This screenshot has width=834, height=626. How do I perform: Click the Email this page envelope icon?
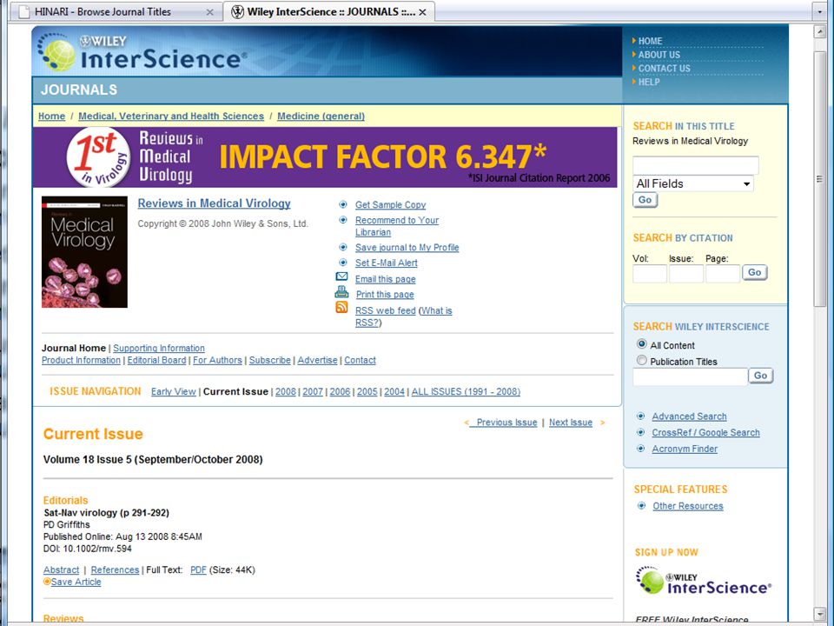point(342,276)
